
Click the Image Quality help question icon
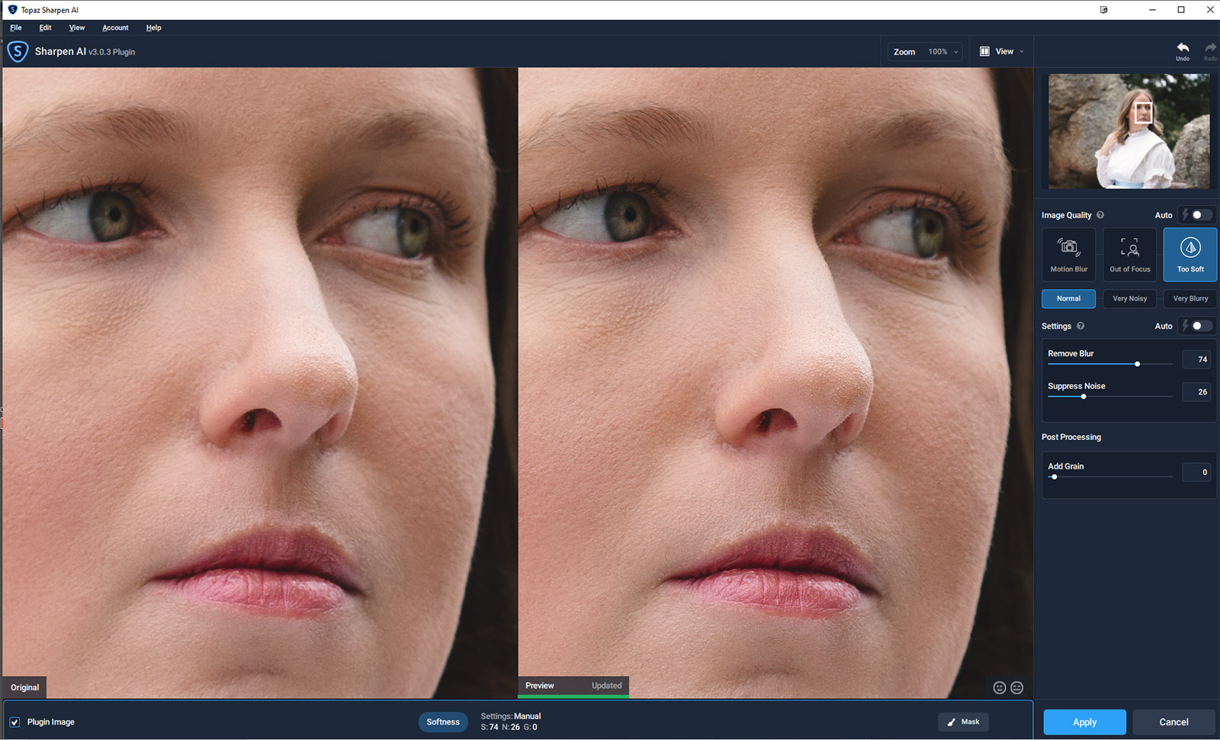pyautogui.click(x=1100, y=215)
